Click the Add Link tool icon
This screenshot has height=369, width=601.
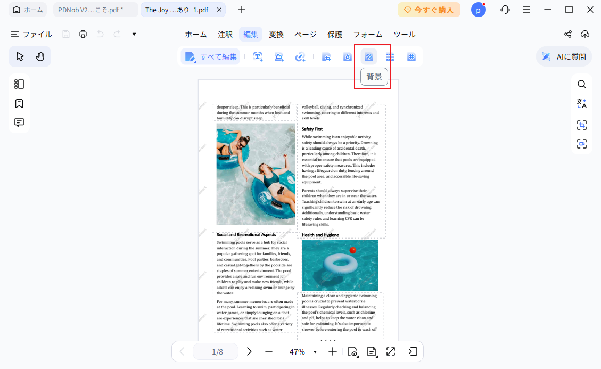click(300, 57)
